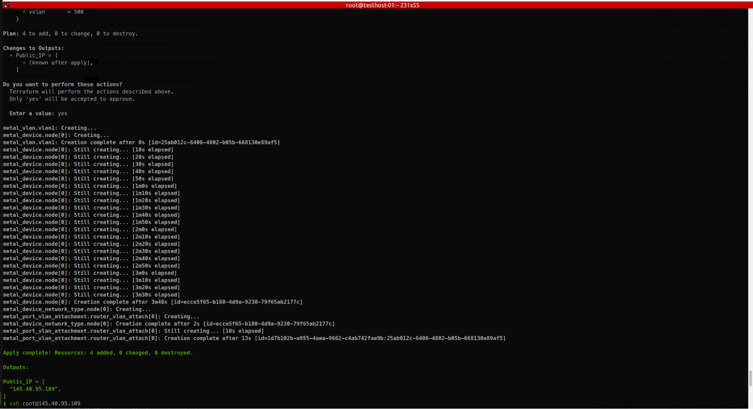753x409 pixels.
Task: Click the 'Plan: 4 to add' line
Action: click(x=70, y=34)
